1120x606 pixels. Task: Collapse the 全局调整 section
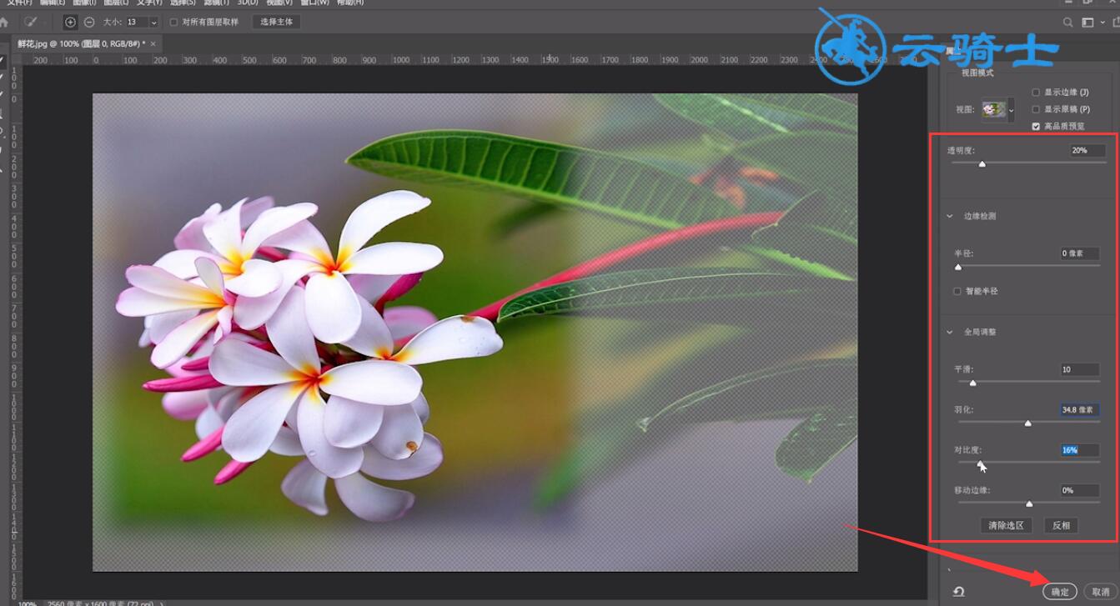[x=950, y=332]
